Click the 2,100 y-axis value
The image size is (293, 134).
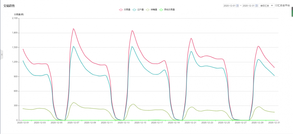tap(15, 18)
